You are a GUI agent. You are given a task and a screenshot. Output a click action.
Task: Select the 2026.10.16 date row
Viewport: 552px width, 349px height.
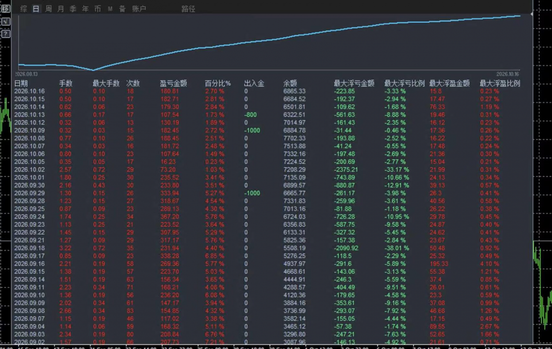(x=29, y=91)
